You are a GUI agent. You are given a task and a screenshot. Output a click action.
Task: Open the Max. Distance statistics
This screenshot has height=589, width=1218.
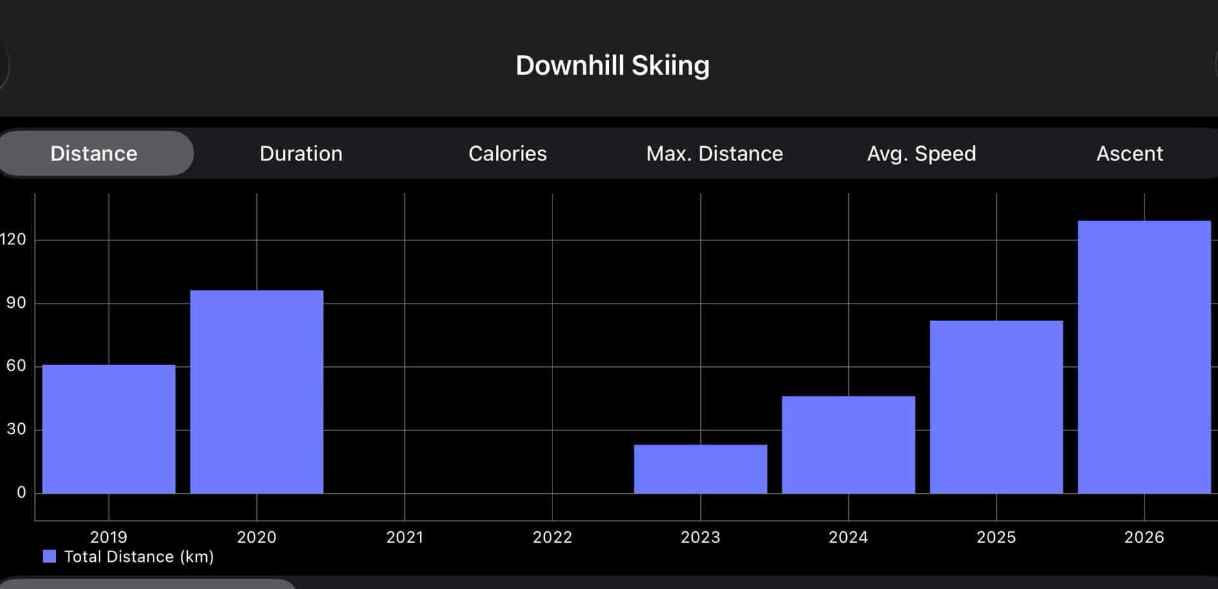pos(714,153)
